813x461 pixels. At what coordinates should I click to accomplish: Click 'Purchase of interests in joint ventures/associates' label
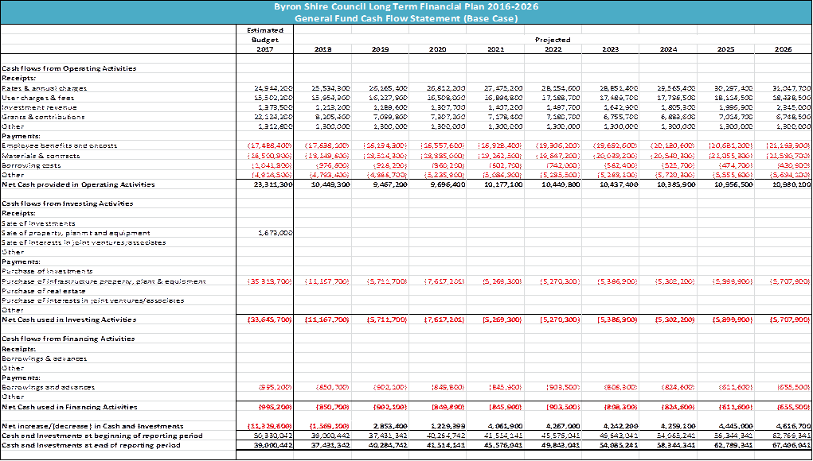coord(93,300)
